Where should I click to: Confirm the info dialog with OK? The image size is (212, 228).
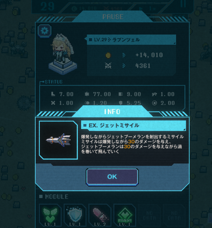(x=112, y=177)
